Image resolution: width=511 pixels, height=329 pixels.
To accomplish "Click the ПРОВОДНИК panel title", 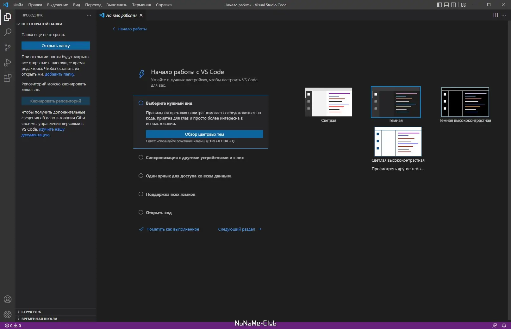I will (x=32, y=15).
